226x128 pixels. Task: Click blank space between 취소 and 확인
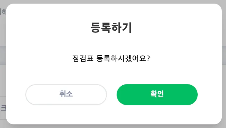tap(112, 95)
